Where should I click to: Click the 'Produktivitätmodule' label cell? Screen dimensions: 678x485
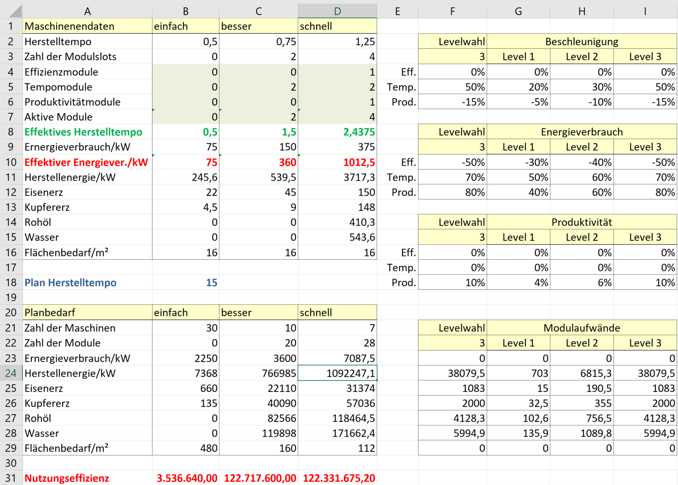pos(88,102)
